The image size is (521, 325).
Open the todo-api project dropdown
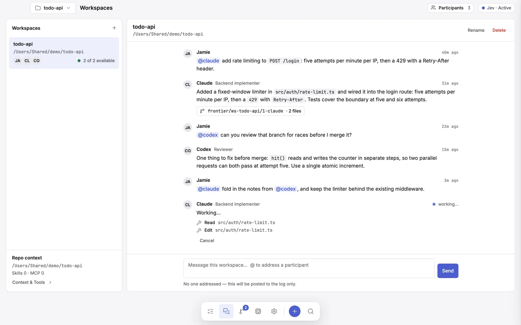point(53,8)
